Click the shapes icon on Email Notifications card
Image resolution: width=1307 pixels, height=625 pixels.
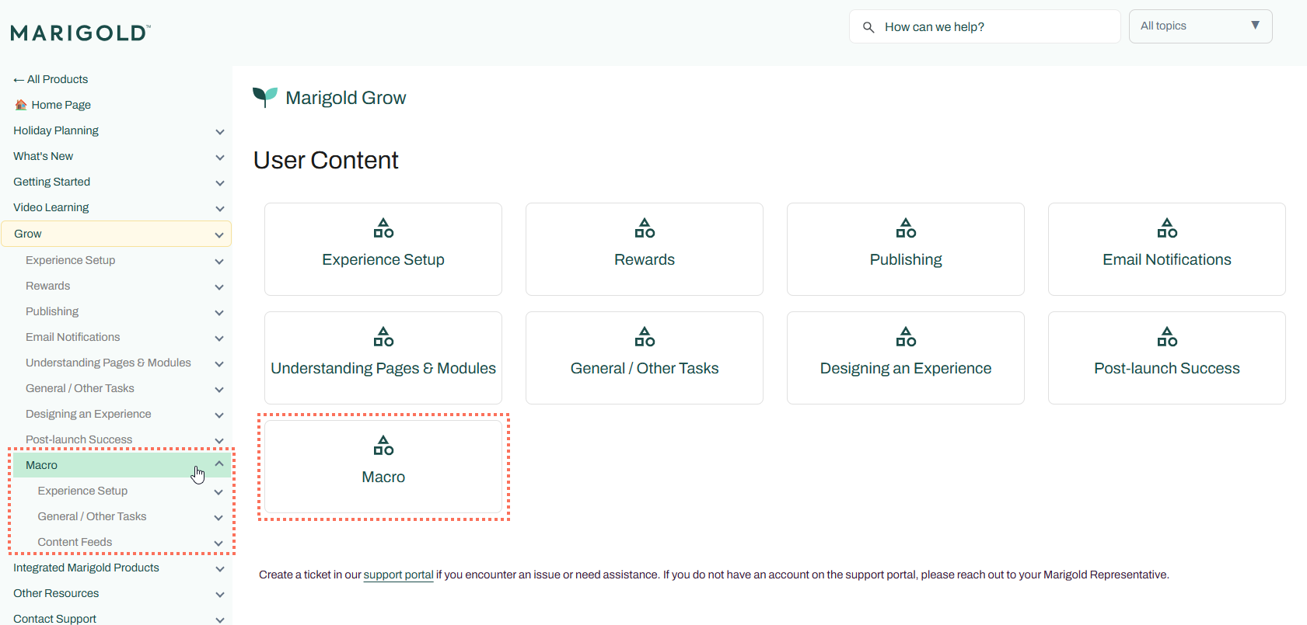tap(1167, 228)
